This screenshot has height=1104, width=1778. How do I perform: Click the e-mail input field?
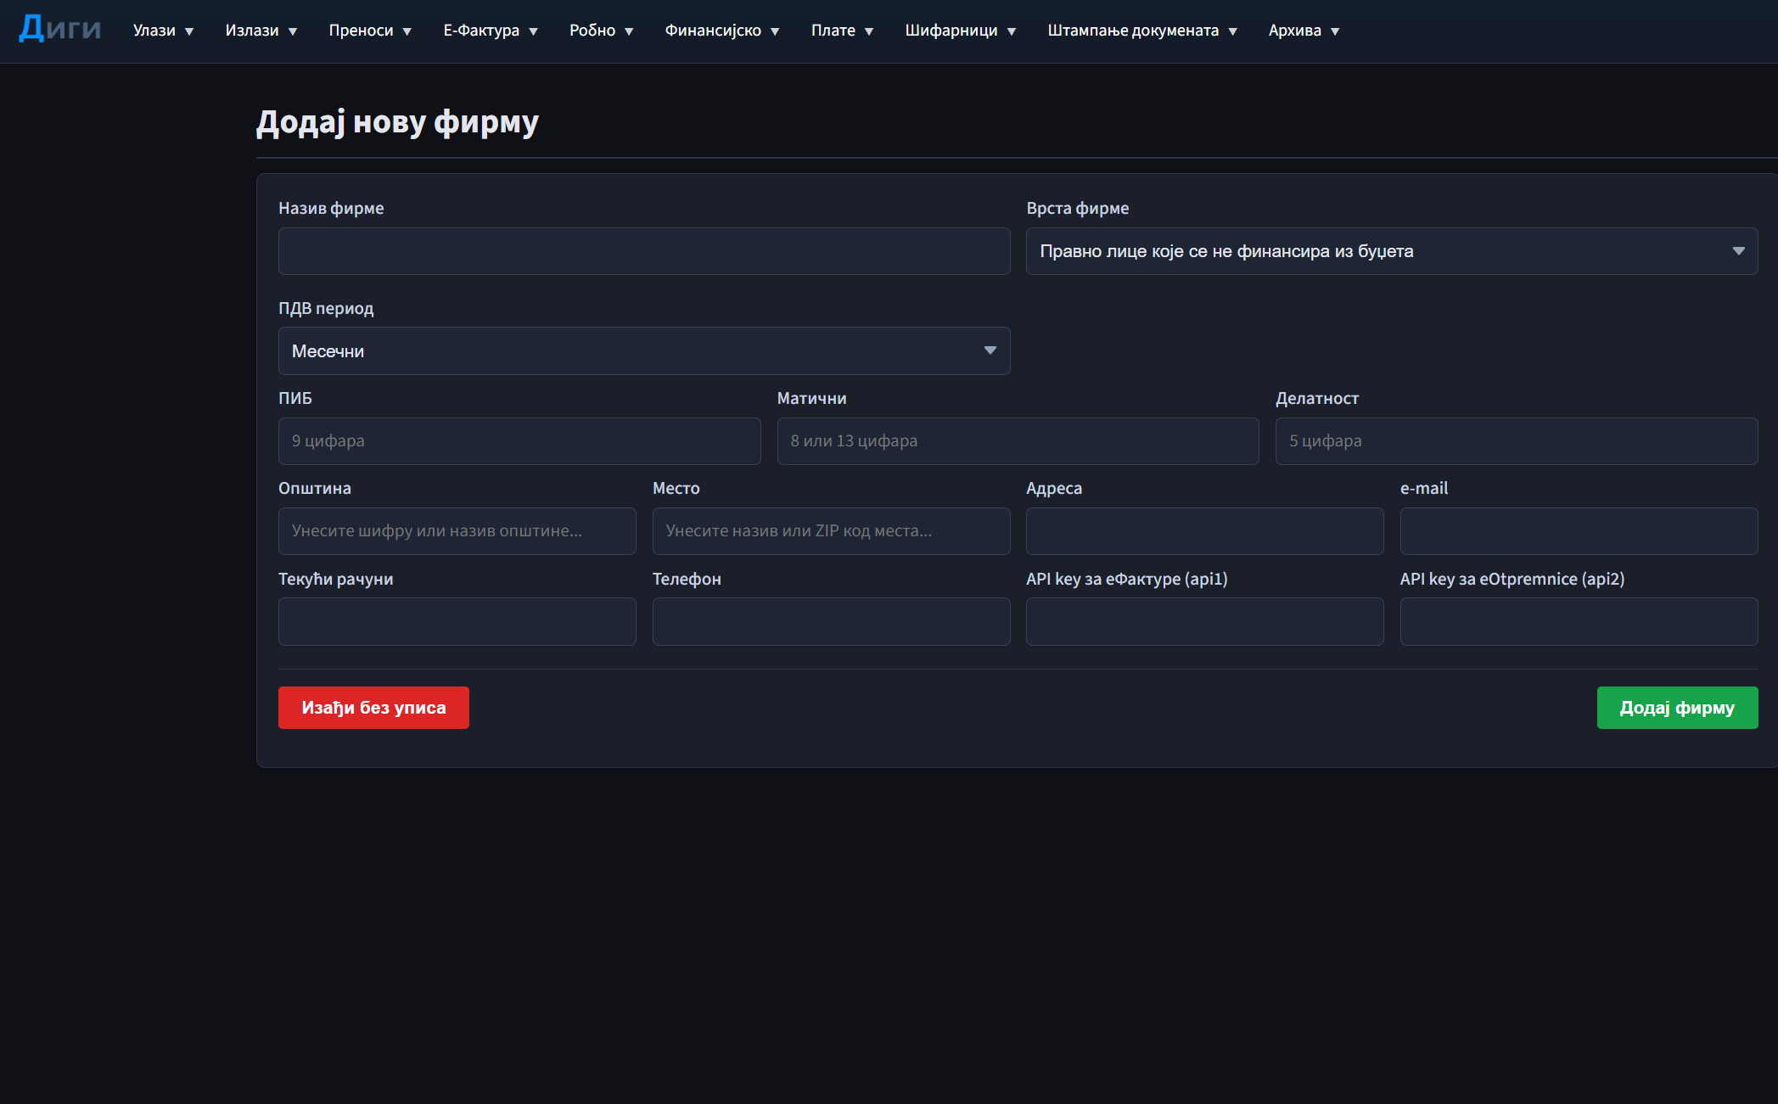1579,531
